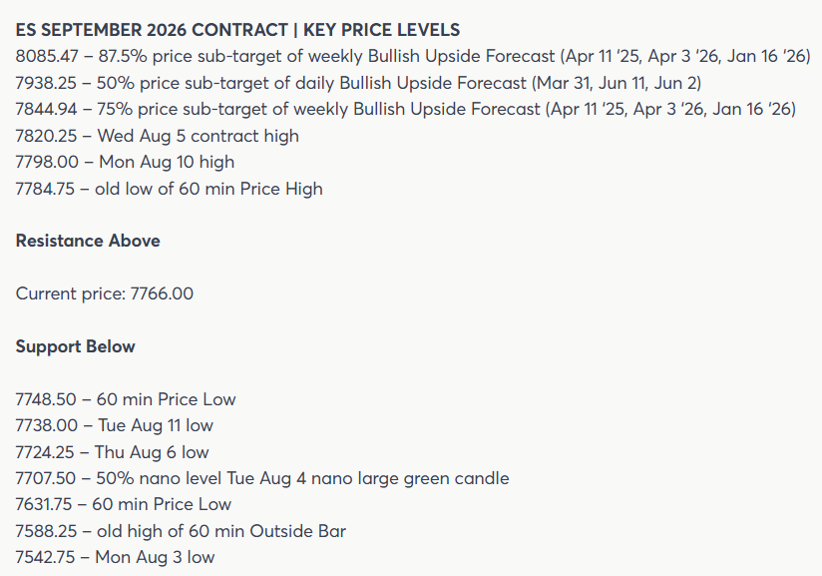Click the 7707.50 nano large green candle line
The height and width of the screenshot is (576, 822).
(262, 478)
